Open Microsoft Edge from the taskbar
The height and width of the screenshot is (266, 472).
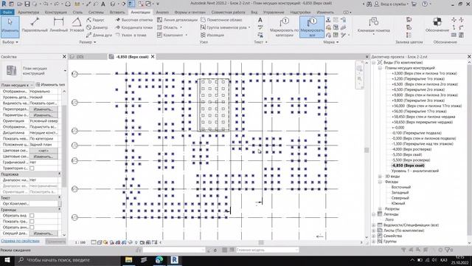tap(159, 259)
